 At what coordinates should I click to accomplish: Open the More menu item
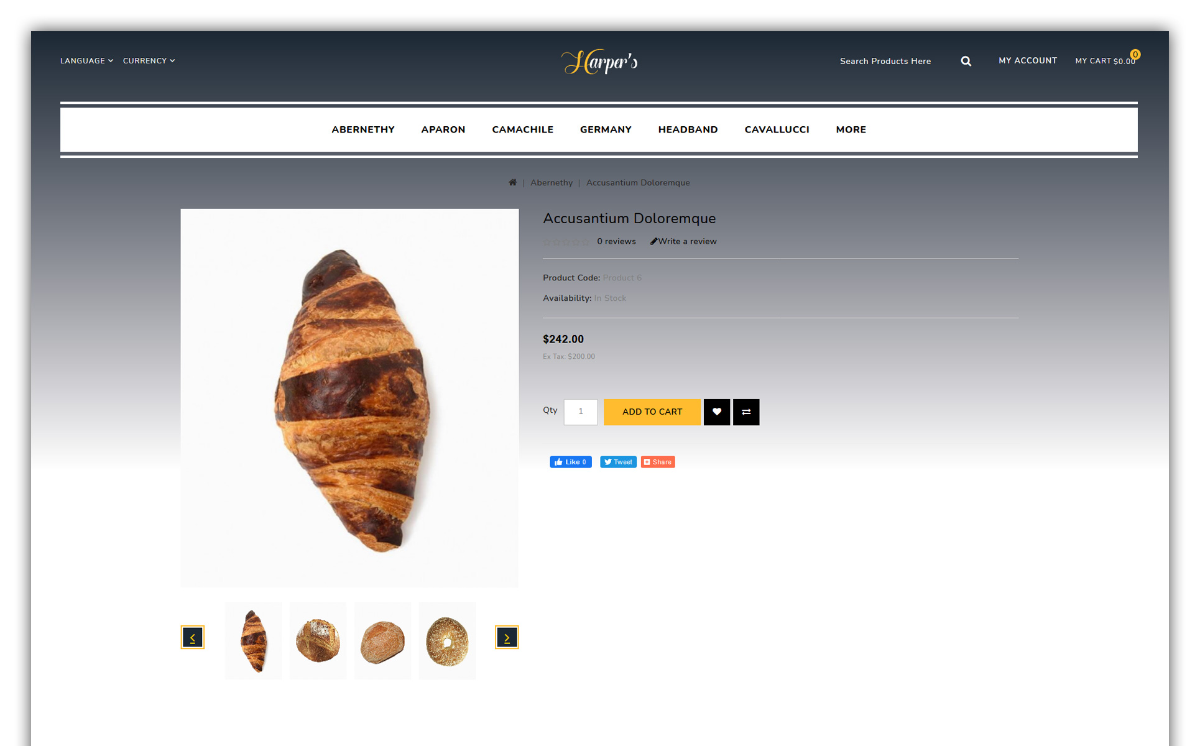[851, 129]
